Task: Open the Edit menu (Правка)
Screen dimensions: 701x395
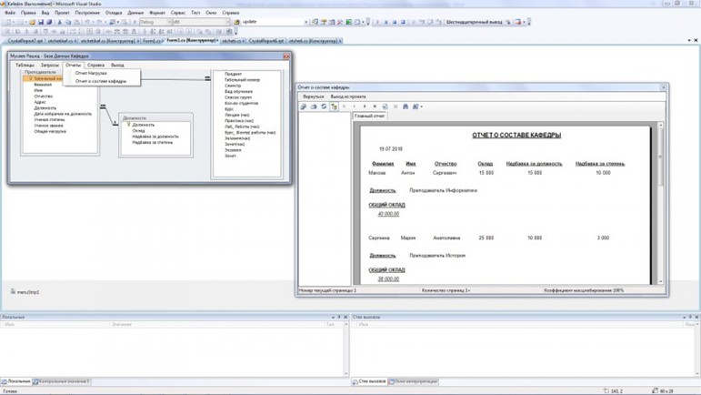Action: 28,13
